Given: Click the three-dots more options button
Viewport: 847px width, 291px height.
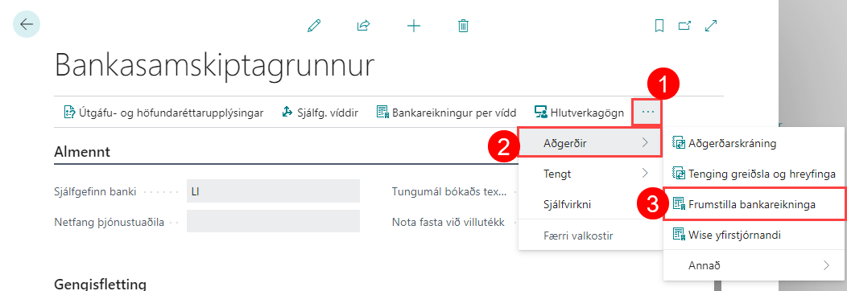Looking at the screenshot, I should (x=647, y=113).
